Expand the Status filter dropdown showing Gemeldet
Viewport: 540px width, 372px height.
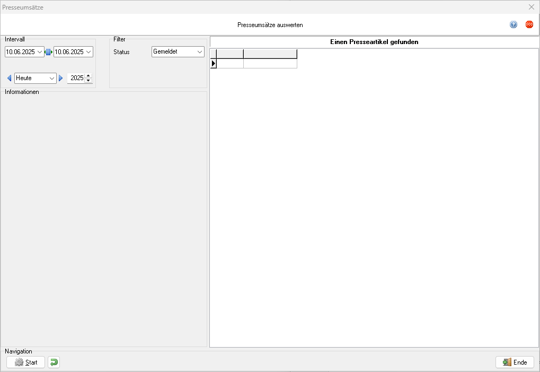click(x=199, y=52)
